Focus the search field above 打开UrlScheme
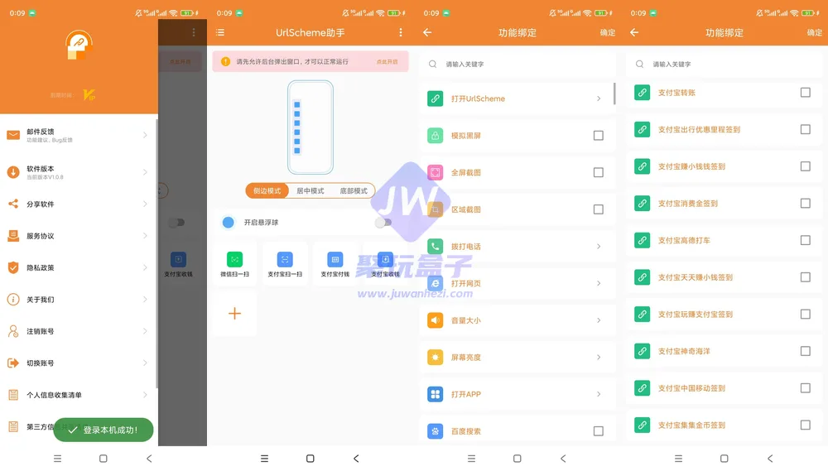This screenshot has height=471, width=828. click(x=517, y=64)
